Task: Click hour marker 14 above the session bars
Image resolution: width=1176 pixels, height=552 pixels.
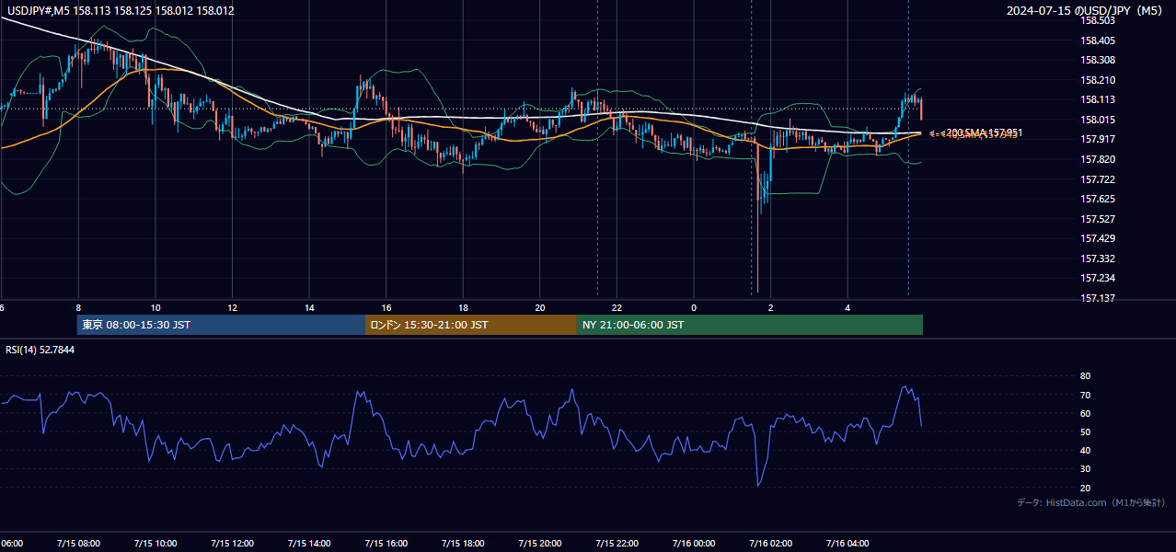Action: 309,307
